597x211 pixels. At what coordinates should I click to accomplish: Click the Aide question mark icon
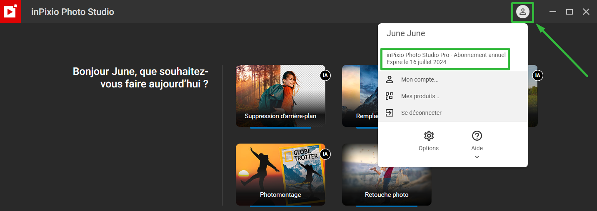pos(477,136)
